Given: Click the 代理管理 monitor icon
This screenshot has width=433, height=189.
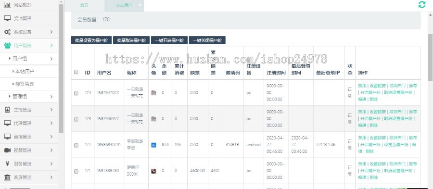Looking at the screenshot, I should pos(7,123).
